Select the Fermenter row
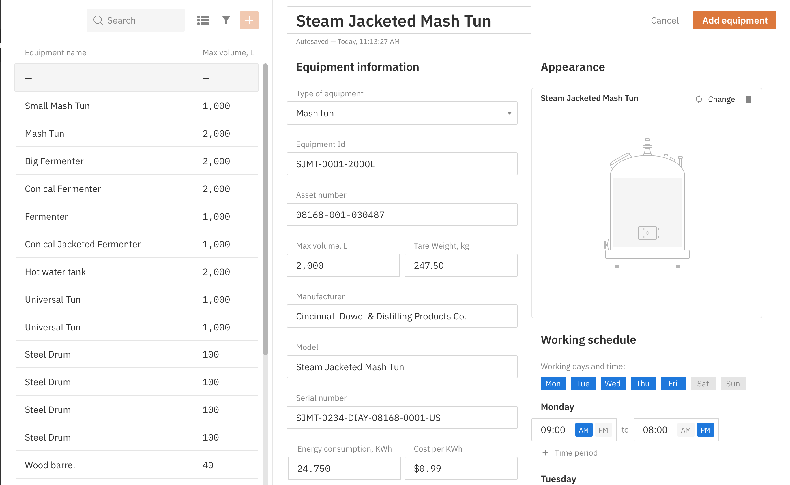This screenshot has width=790, height=485. pyautogui.click(x=137, y=216)
